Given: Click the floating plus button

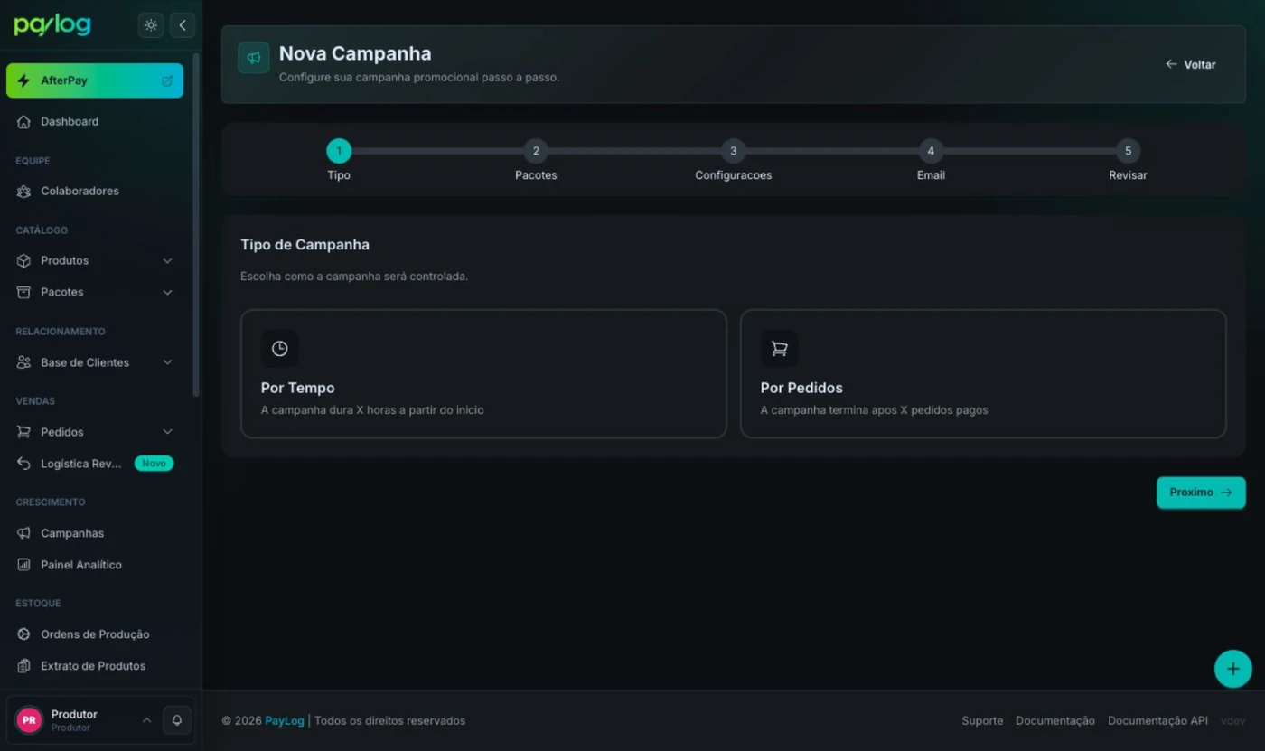Looking at the screenshot, I should tap(1232, 669).
